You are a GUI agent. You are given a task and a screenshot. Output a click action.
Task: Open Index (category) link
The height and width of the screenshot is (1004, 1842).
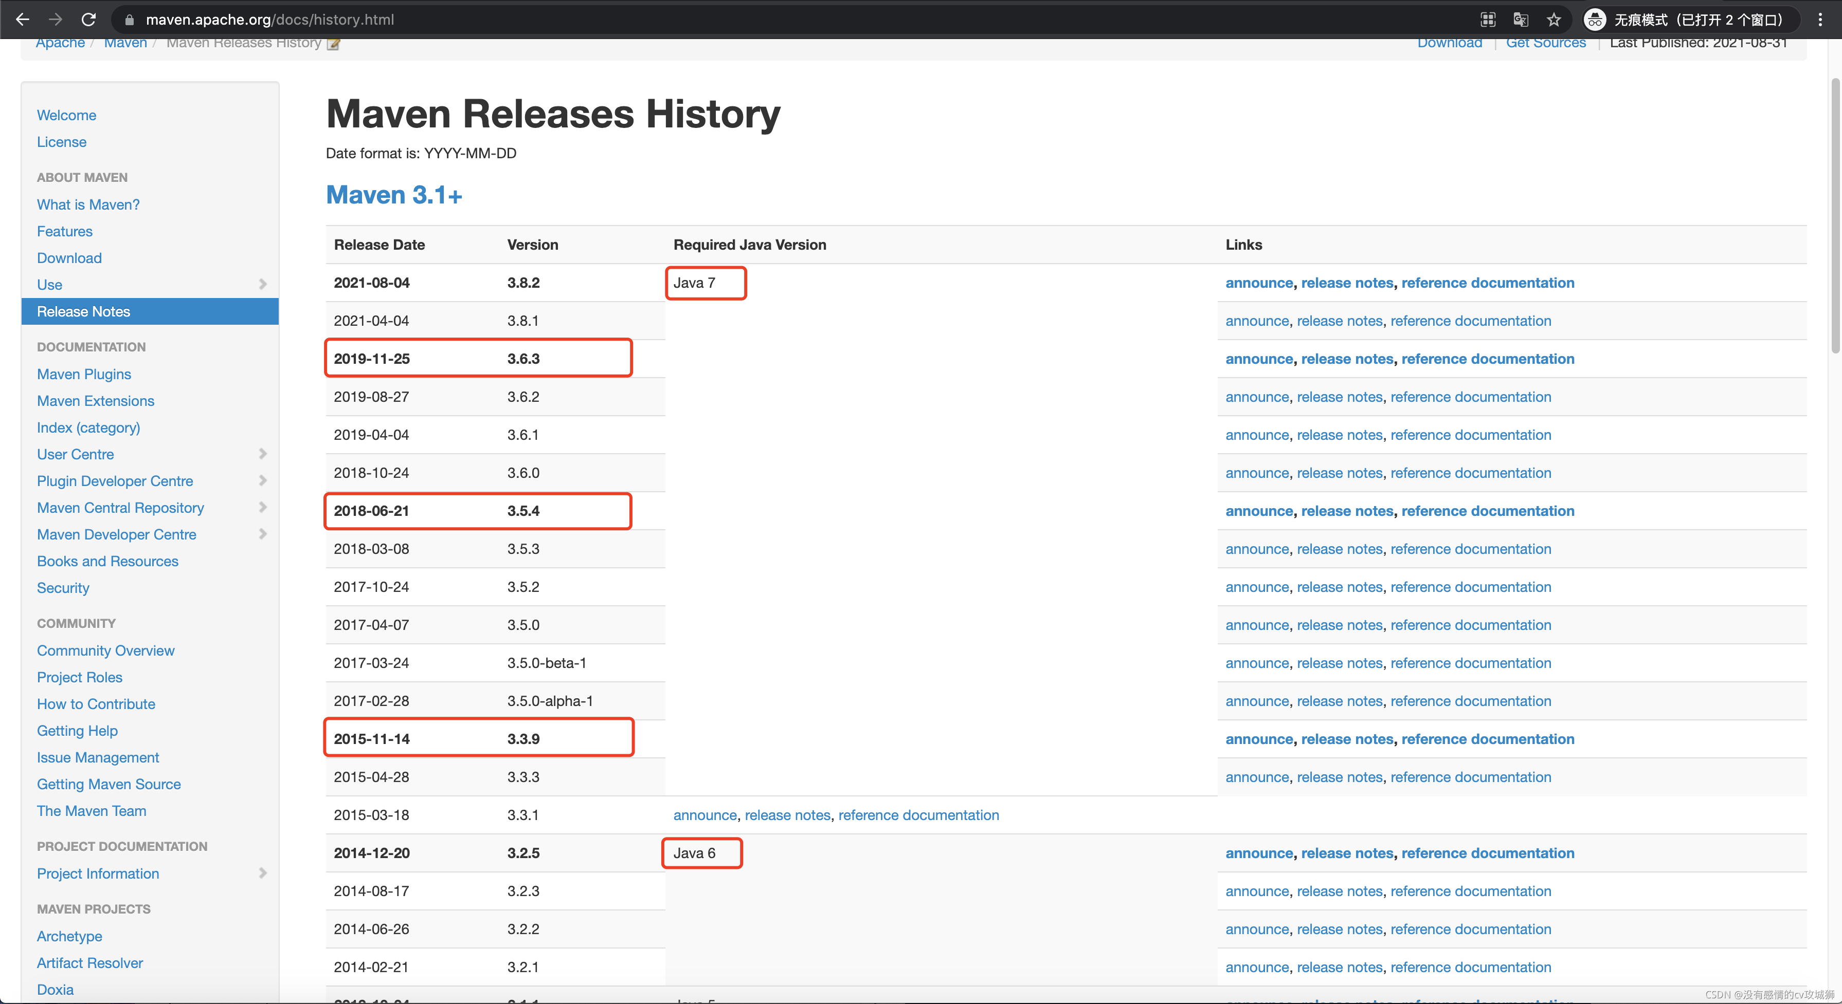tap(88, 427)
